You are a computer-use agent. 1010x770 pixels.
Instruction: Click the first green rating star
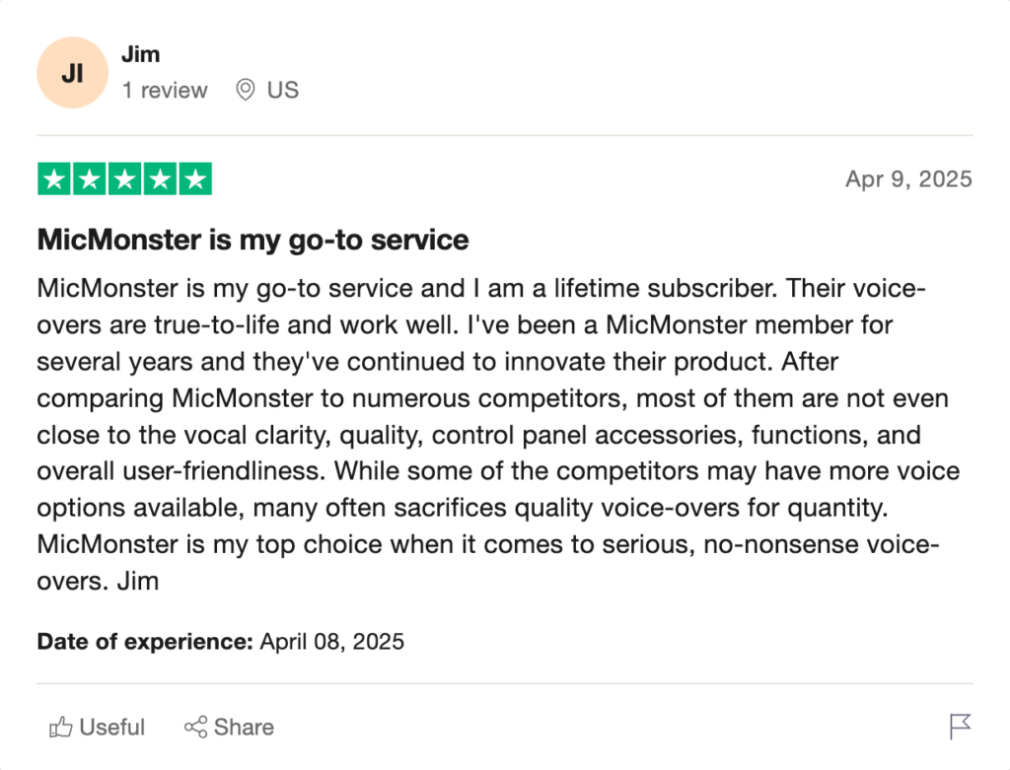[x=55, y=179]
